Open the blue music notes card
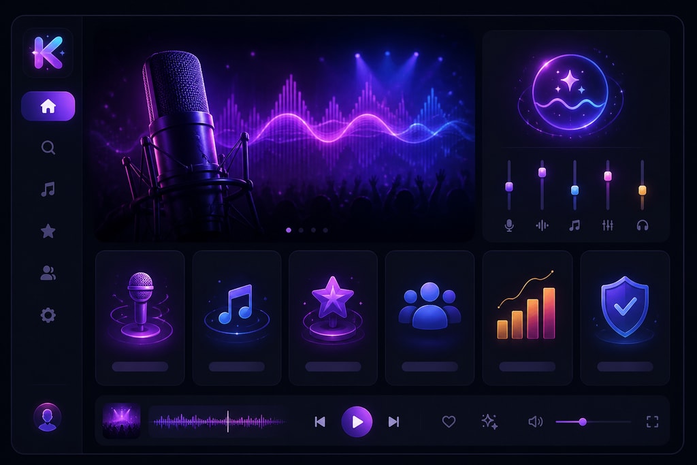Viewport: 697px width, 465px height. [x=237, y=318]
